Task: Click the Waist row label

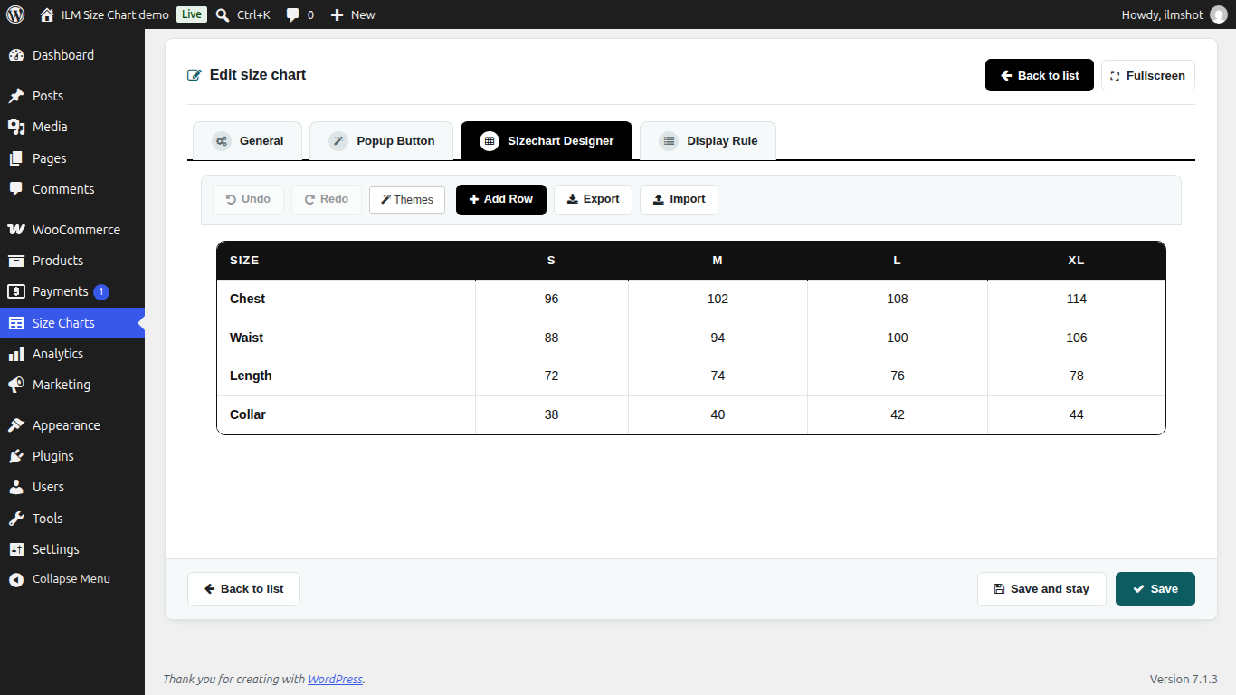Action: point(246,338)
